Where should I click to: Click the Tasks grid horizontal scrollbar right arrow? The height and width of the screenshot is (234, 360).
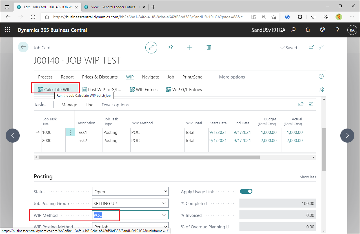coord(313,157)
